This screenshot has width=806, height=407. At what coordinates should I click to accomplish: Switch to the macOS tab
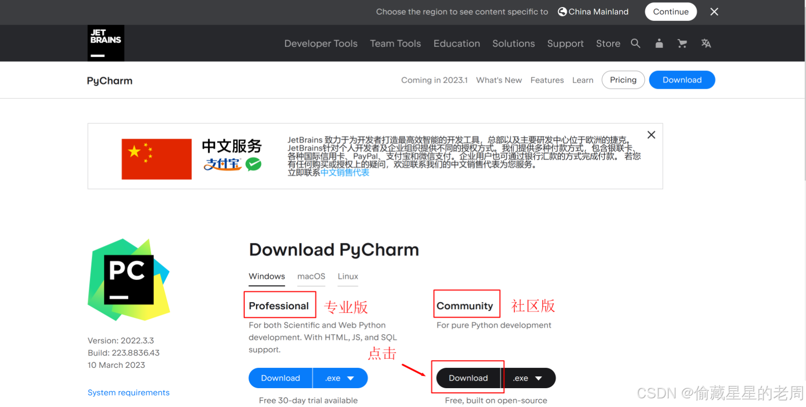coord(311,276)
